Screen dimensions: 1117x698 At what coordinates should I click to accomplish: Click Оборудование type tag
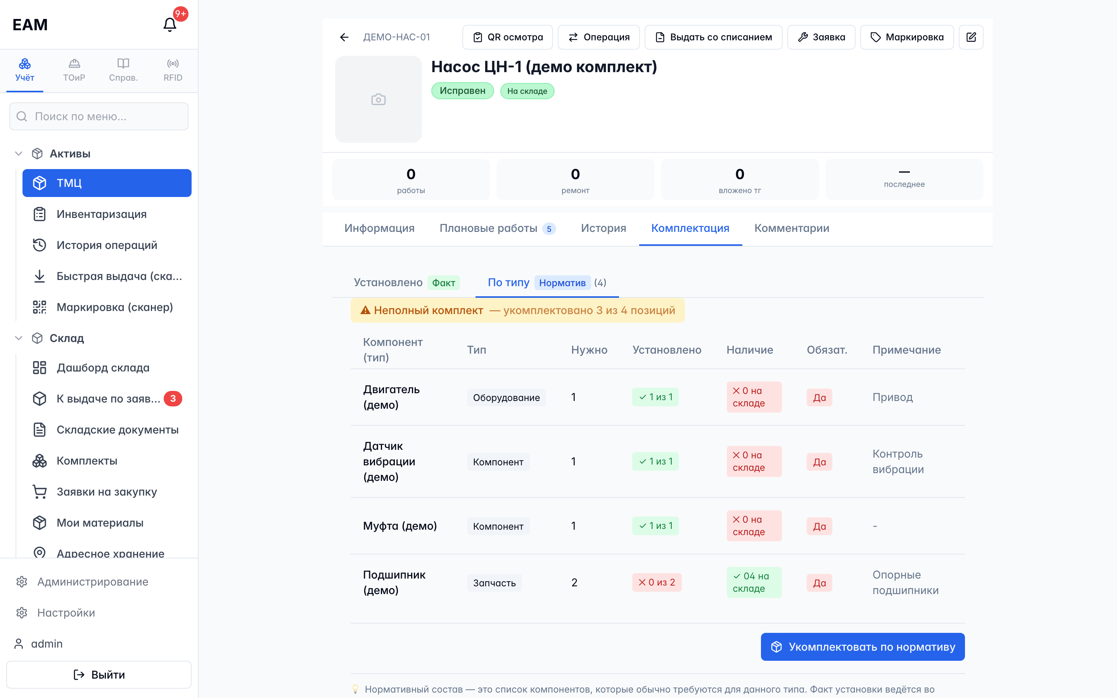tap(507, 397)
